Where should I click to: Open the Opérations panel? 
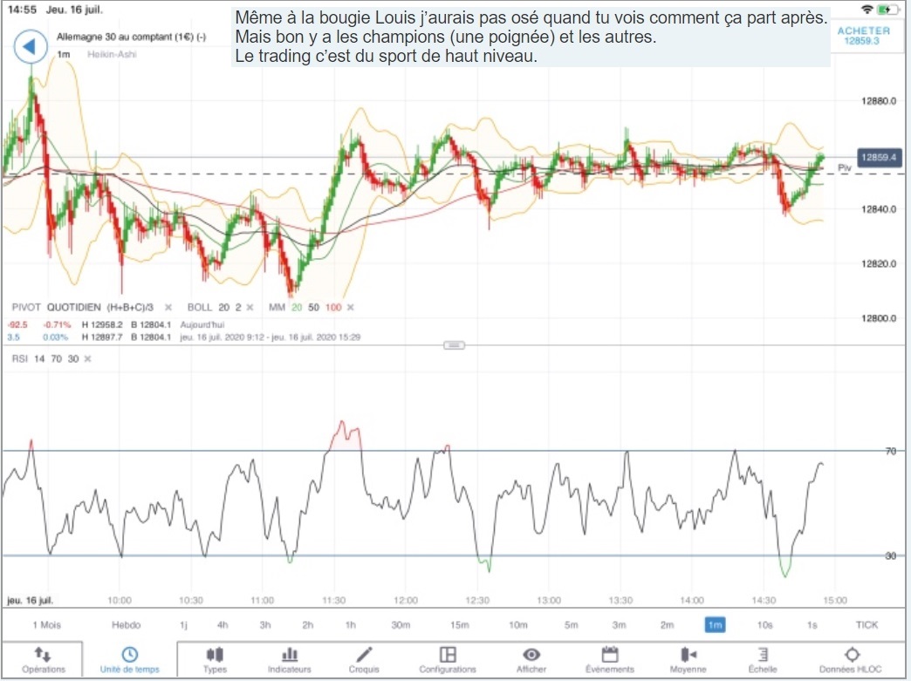pos(43,659)
